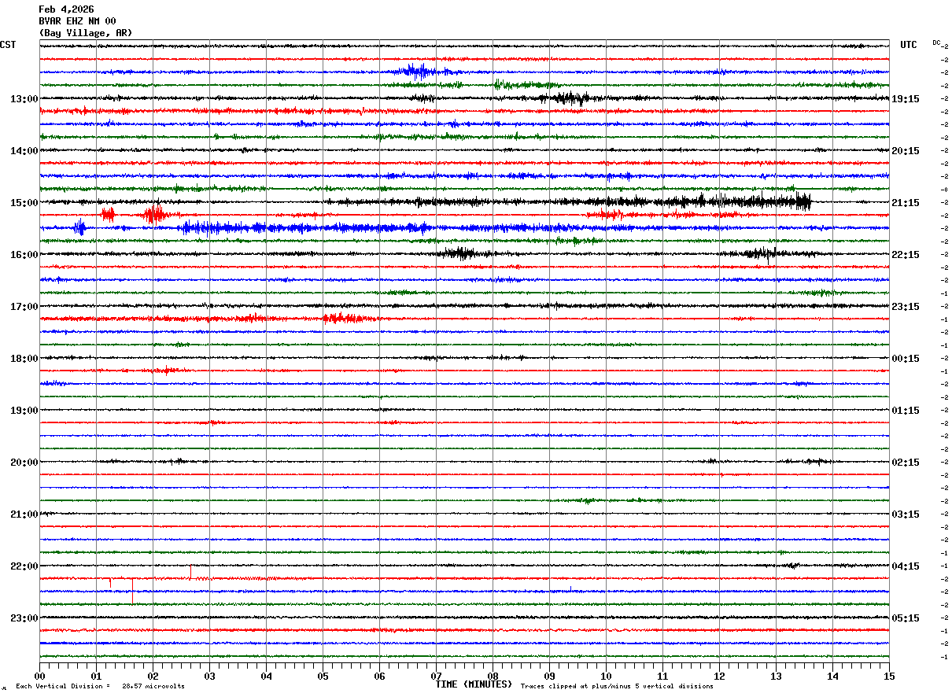Click minute tick label 15 on axis
The height and width of the screenshot is (697, 952).
[889, 676]
